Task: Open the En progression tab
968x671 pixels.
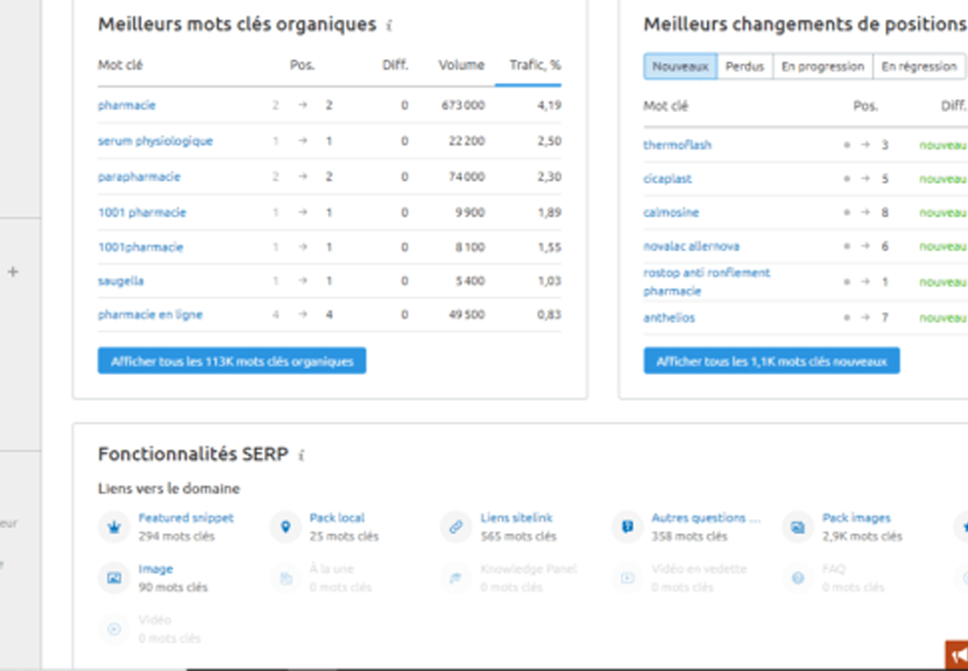Action: pyautogui.click(x=822, y=66)
